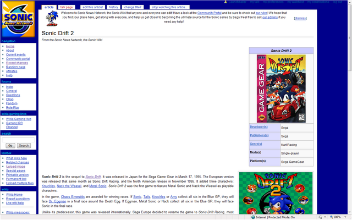This screenshot has height=220, width=352.
Task: Open 'What links here' in toolbox
Action: coord(16,158)
